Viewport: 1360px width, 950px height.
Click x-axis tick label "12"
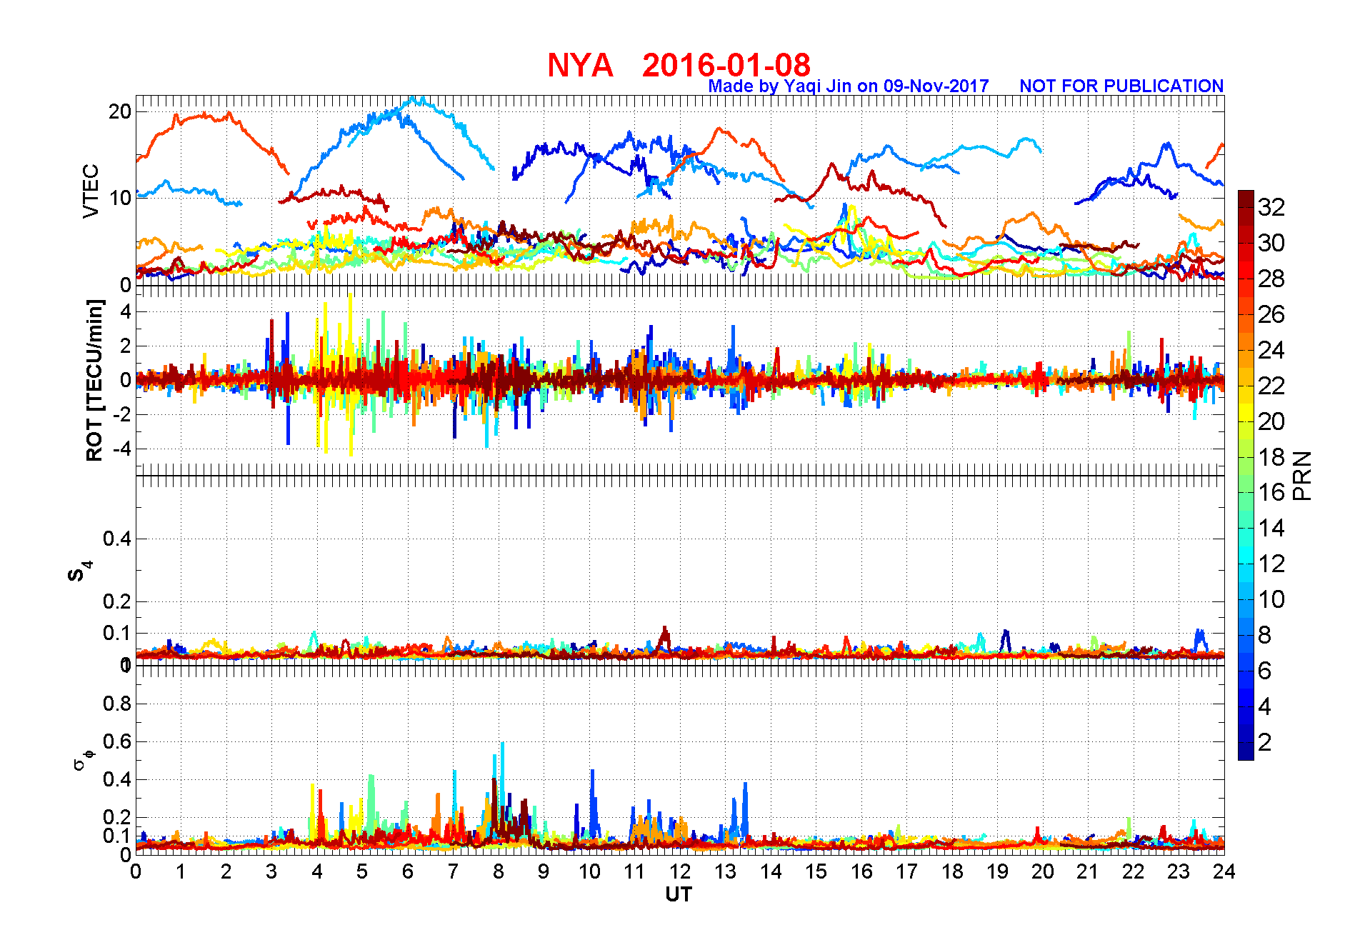[679, 871]
